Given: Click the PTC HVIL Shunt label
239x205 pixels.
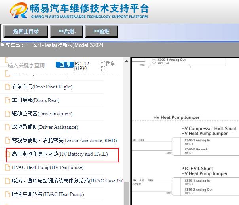Looking at the screenshot, I should tap(197, 169).
